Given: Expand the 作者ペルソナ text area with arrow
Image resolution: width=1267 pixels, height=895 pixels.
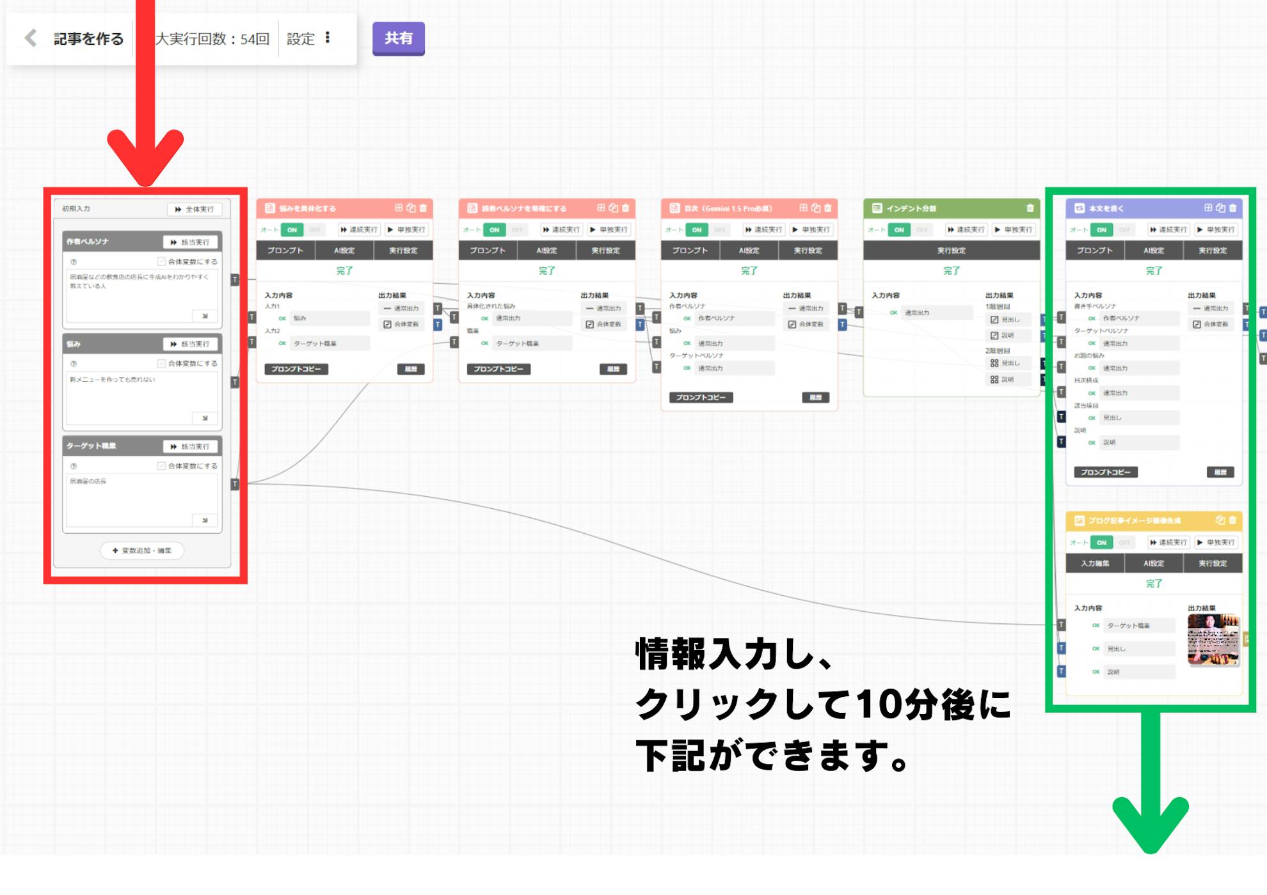Looking at the screenshot, I should (x=205, y=316).
